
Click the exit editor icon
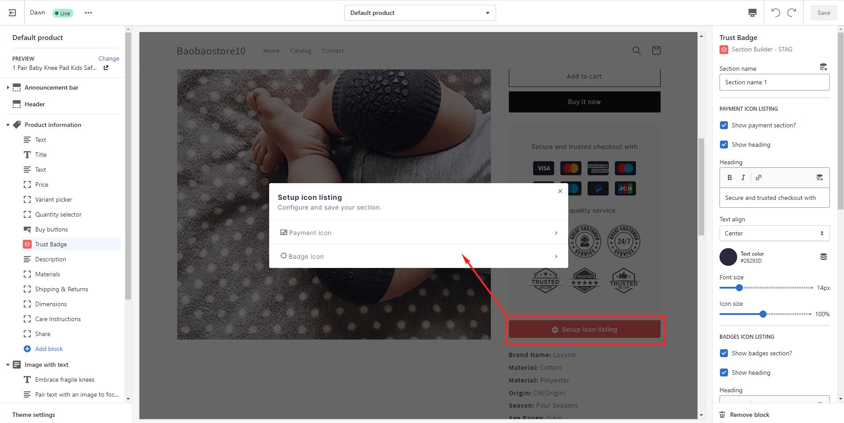coord(12,13)
